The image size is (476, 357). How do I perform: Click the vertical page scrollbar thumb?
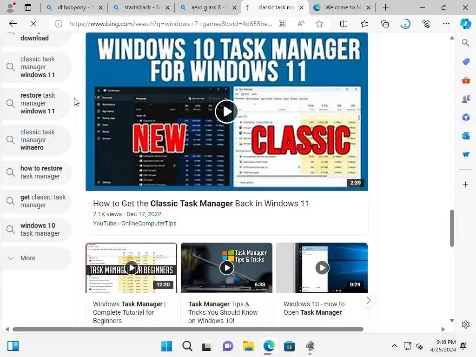point(452,228)
